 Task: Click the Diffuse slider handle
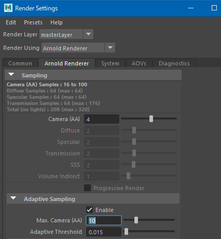tap(134, 130)
